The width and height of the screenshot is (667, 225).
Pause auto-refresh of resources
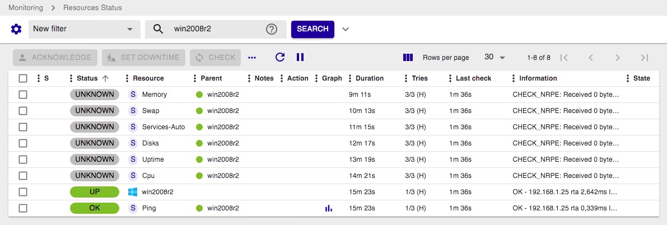(300, 57)
